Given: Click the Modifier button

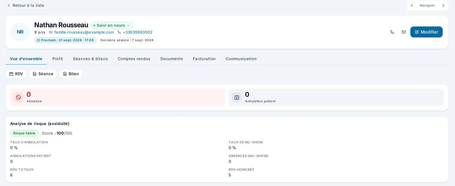Looking at the screenshot, I should coord(426,32).
